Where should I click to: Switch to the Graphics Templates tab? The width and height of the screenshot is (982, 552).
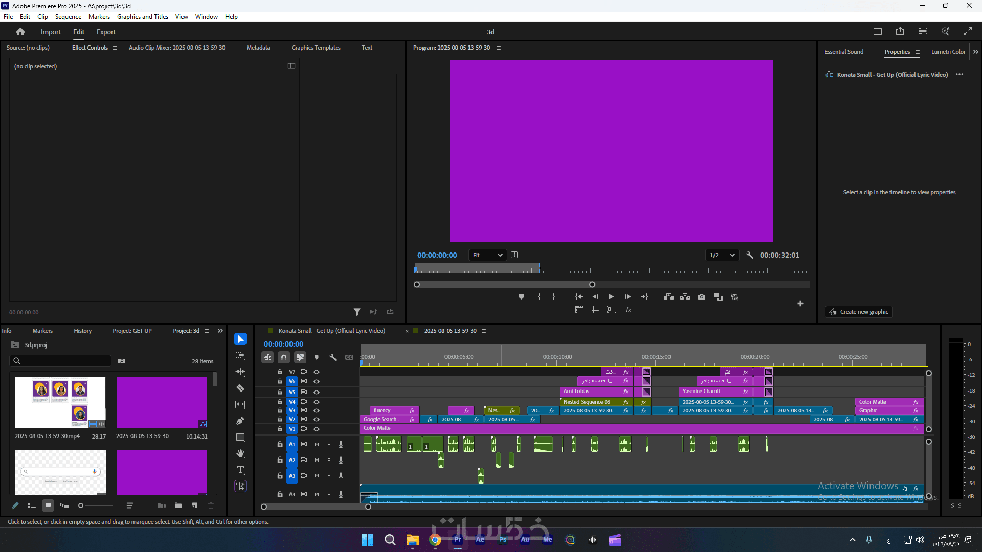point(316,48)
